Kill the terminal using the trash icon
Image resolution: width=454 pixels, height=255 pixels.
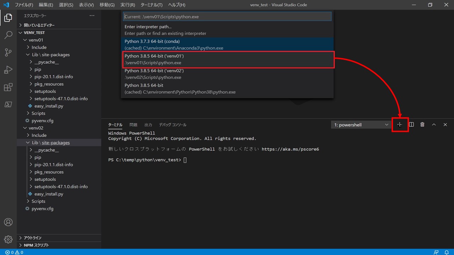pos(422,124)
